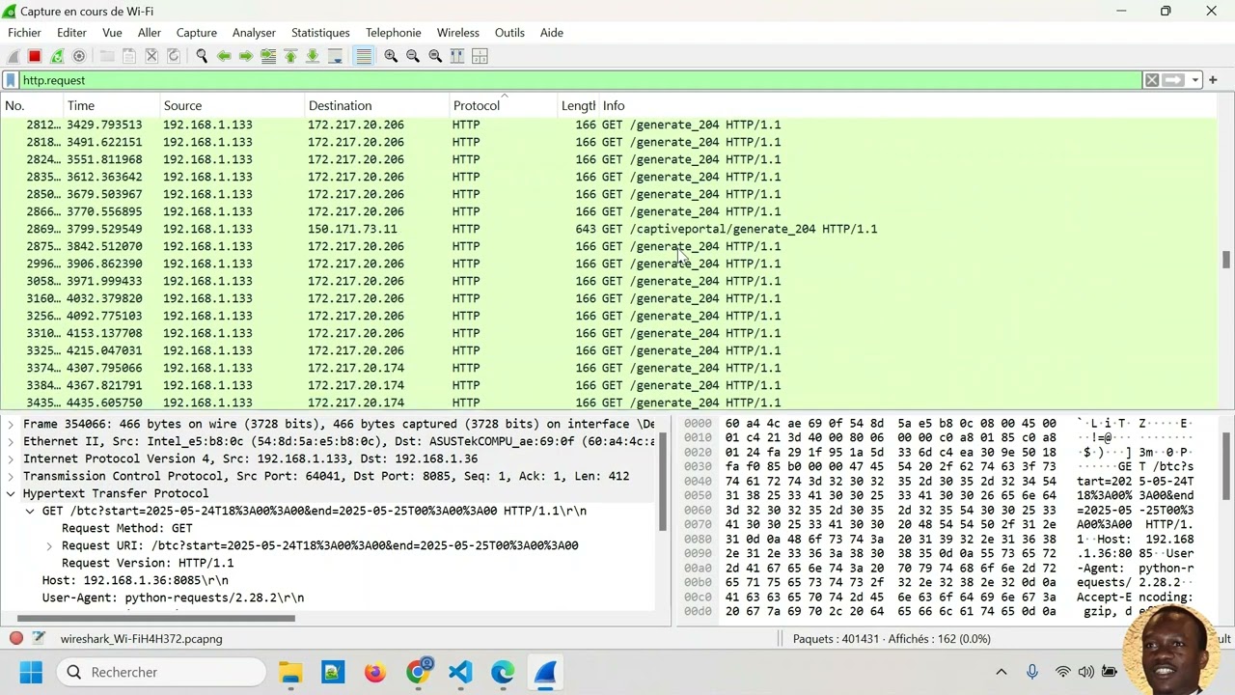The height and width of the screenshot is (695, 1235).
Task: Sort packets by the Protocol column
Action: tap(503, 105)
